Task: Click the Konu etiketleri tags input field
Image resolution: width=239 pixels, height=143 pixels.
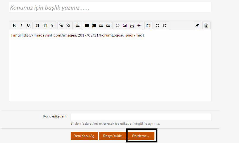Action: pyautogui.click(x=141, y=117)
